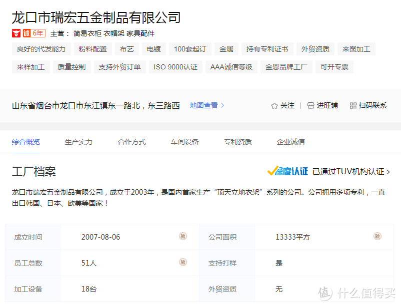Switch to the 生产实力 tab
The height and width of the screenshot is (306, 401).
point(78,142)
